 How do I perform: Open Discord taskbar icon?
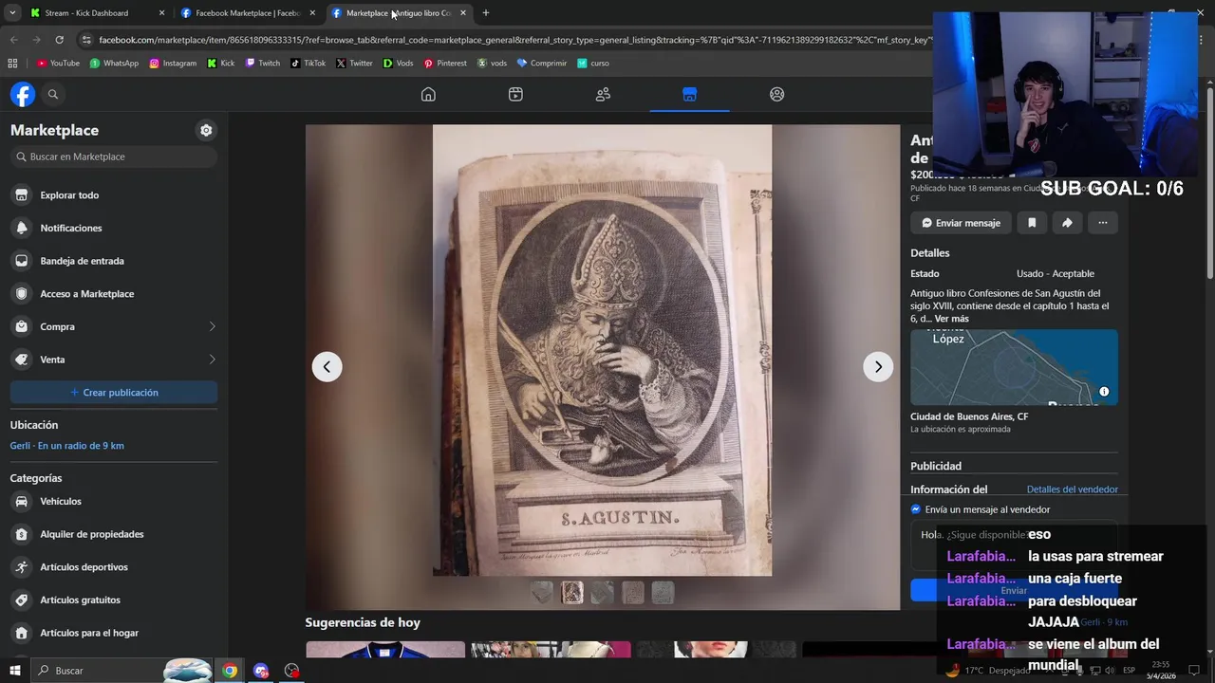[x=261, y=671]
